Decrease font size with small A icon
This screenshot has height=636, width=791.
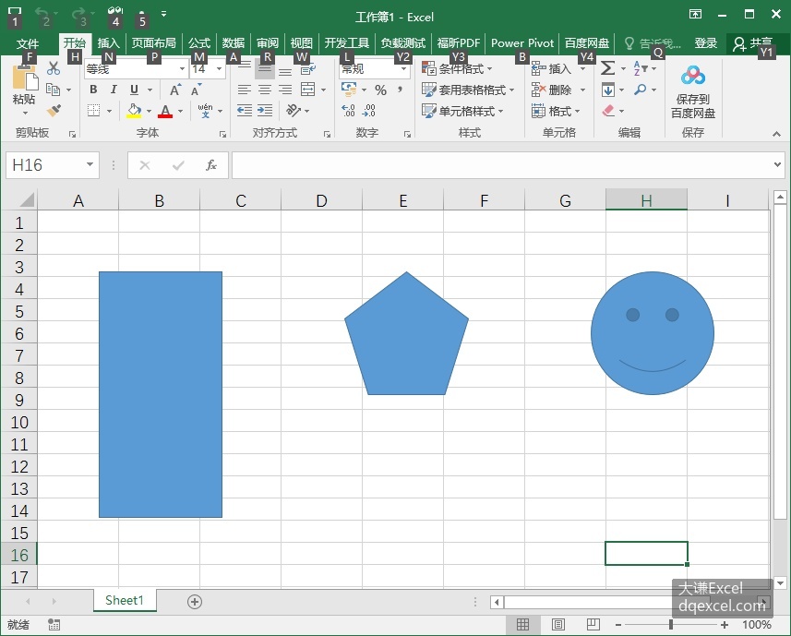click(196, 90)
